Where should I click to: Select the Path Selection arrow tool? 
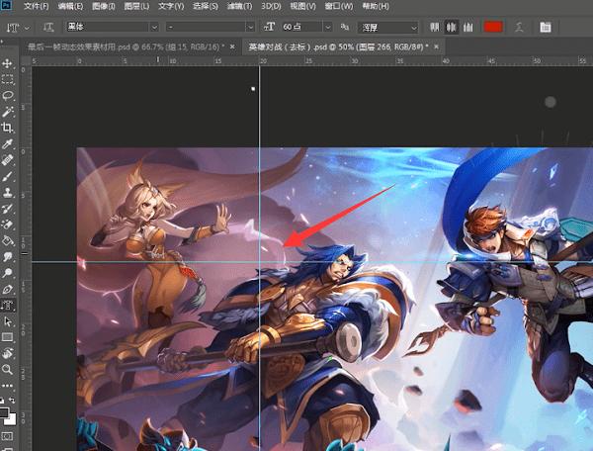[x=7, y=321]
